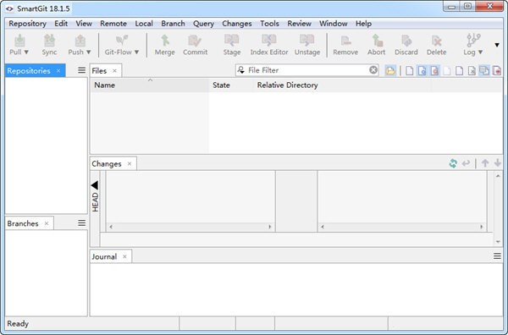Screen dimensions: 508x335
Task: Go to next change with down arrow
Action: (498, 163)
